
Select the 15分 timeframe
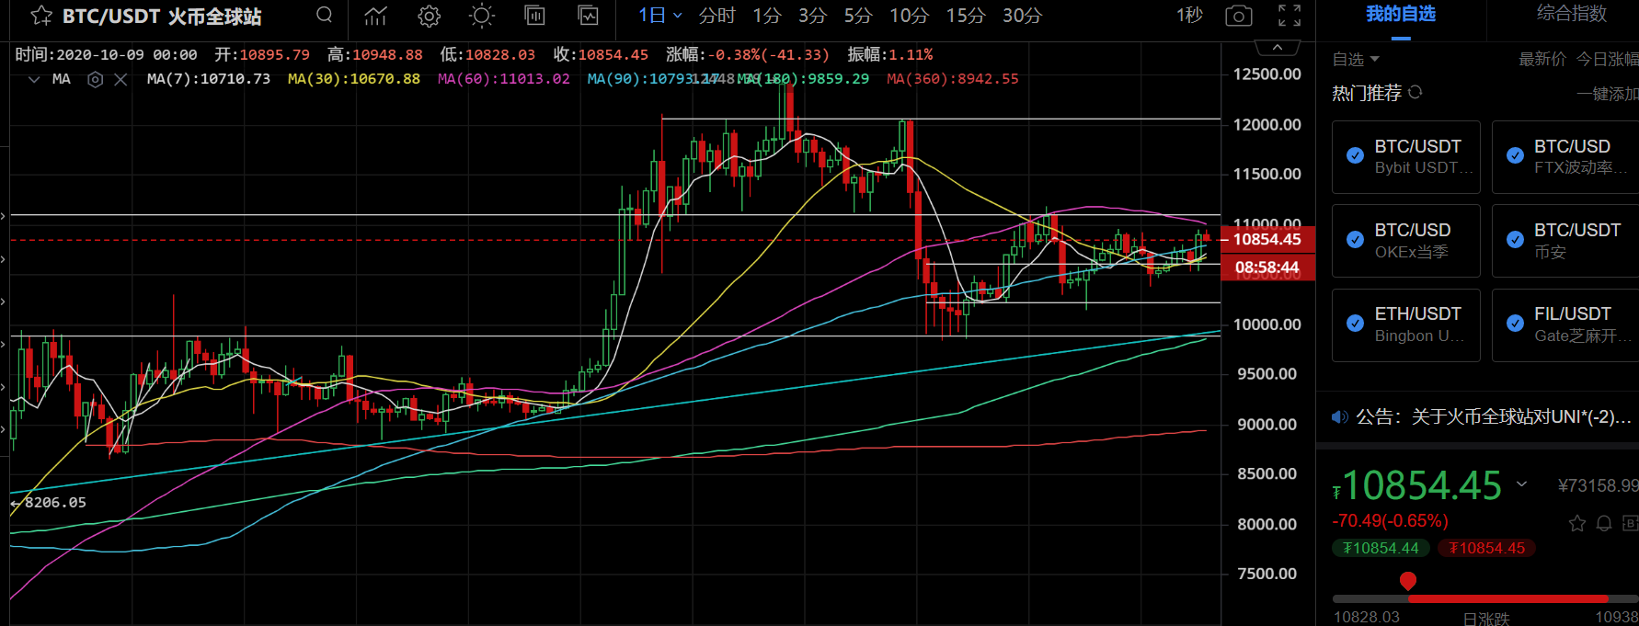click(x=966, y=16)
